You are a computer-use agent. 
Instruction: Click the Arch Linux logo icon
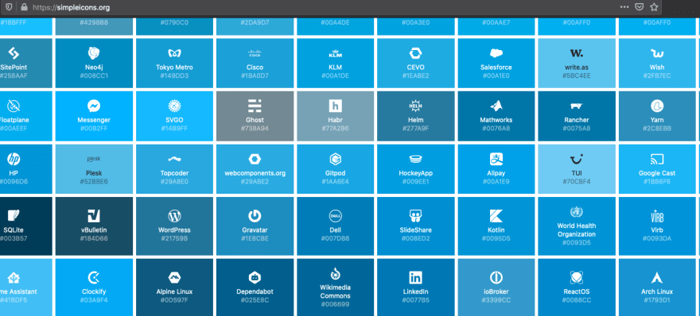(657, 278)
